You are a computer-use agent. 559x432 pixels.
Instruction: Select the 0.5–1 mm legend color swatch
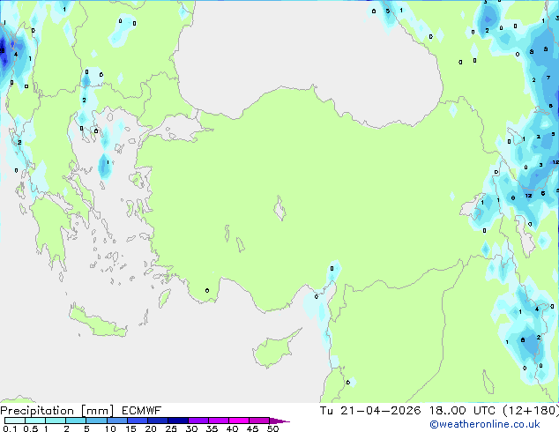point(35,421)
